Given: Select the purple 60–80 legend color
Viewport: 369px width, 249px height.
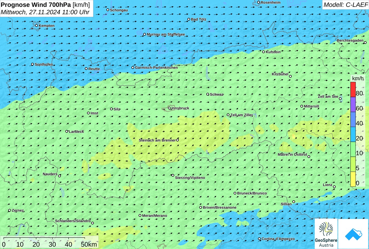Looking at the screenshot, I should [353, 105].
